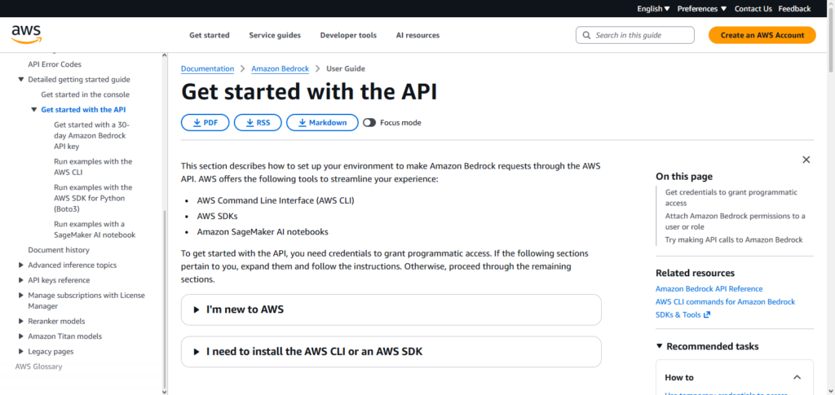This screenshot has height=395, width=835.
Task: Open the Documentation breadcrumb link
Action: pyautogui.click(x=207, y=68)
